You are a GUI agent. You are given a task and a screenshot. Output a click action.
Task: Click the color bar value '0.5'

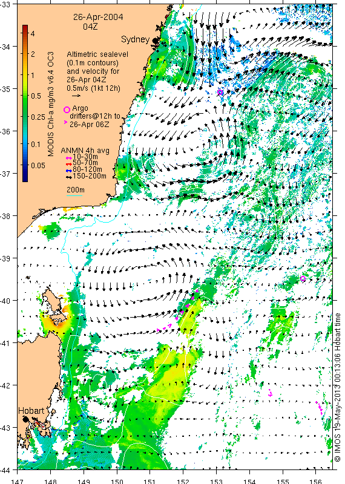click(36, 96)
